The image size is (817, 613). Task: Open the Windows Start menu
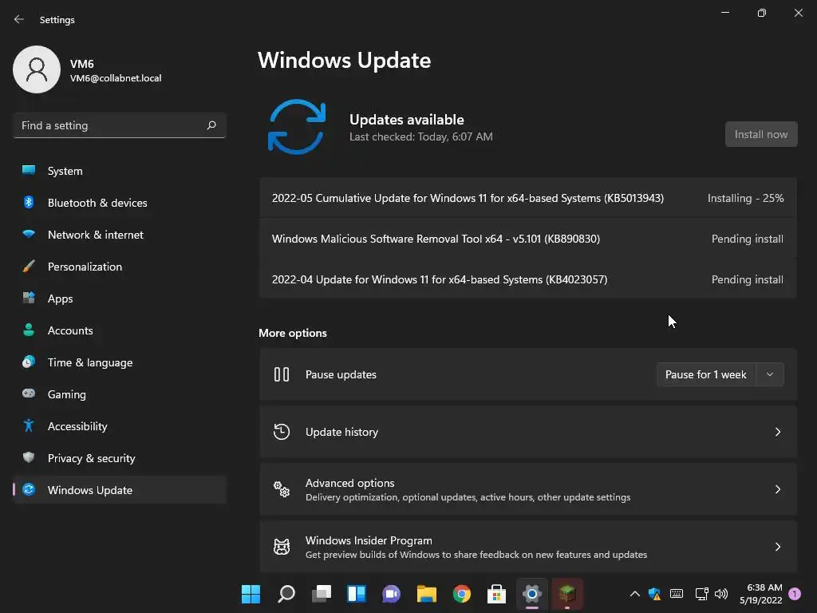tap(251, 594)
